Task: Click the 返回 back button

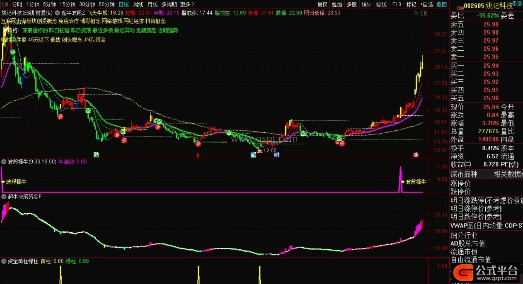Action: click(441, 4)
